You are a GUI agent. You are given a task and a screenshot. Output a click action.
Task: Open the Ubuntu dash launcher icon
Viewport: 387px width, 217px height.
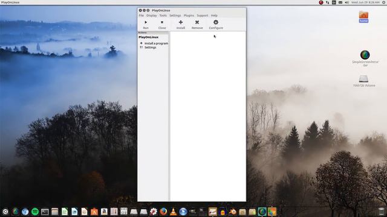pos(5,212)
